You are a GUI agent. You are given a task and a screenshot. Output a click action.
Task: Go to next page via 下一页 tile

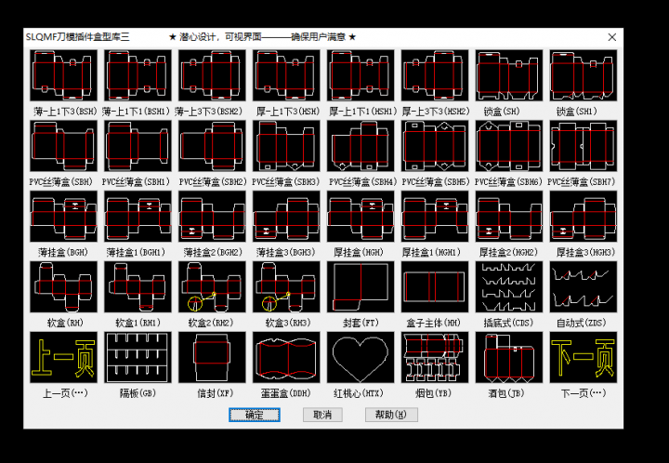[584, 358]
